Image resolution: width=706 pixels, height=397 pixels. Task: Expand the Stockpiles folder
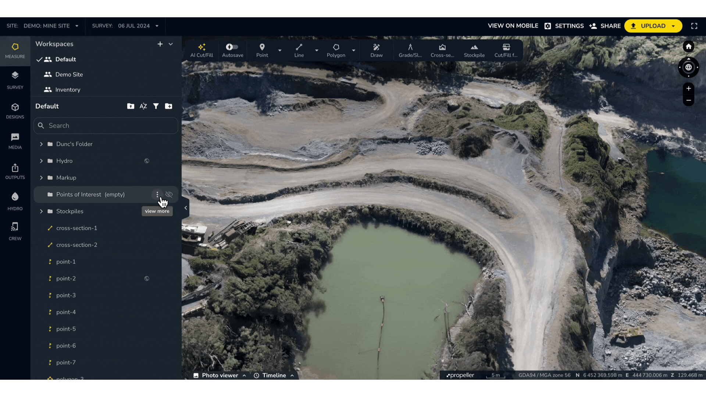[41, 211]
